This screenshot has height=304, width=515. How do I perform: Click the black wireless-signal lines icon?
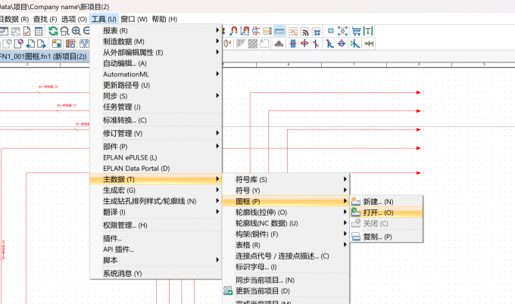tap(304, 31)
